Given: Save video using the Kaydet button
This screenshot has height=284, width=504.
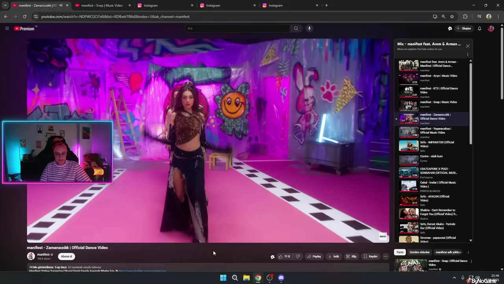Looking at the screenshot, I should 370,256.
